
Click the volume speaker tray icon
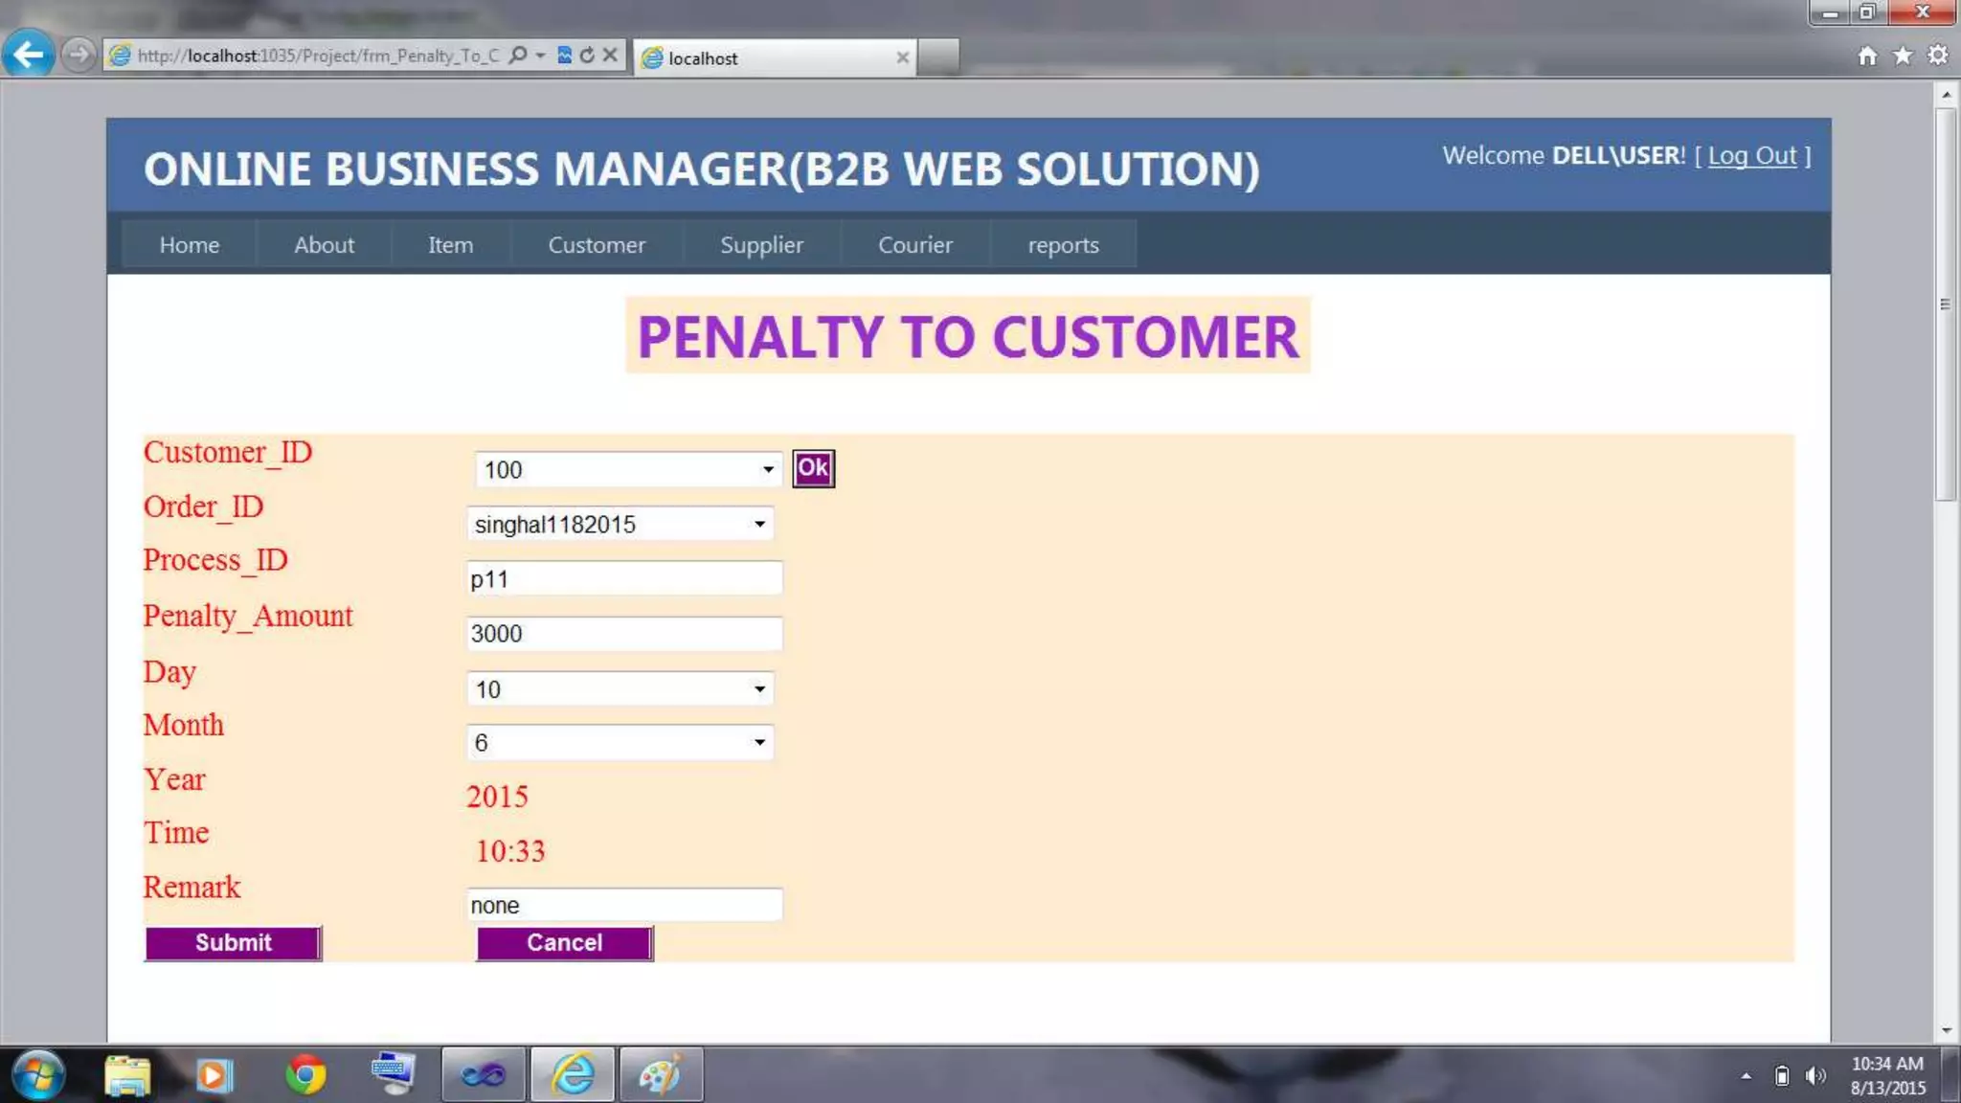pyautogui.click(x=1814, y=1076)
